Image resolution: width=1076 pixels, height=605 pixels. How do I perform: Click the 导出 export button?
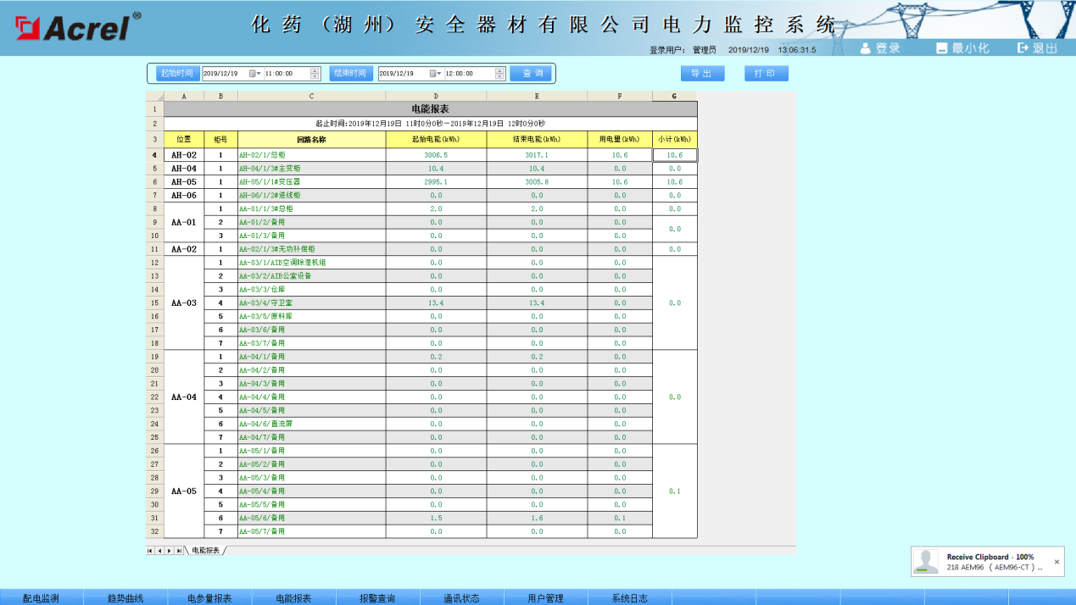702,74
